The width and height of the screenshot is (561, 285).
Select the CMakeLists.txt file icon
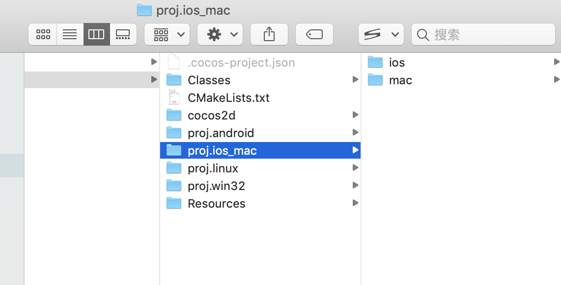click(x=174, y=97)
